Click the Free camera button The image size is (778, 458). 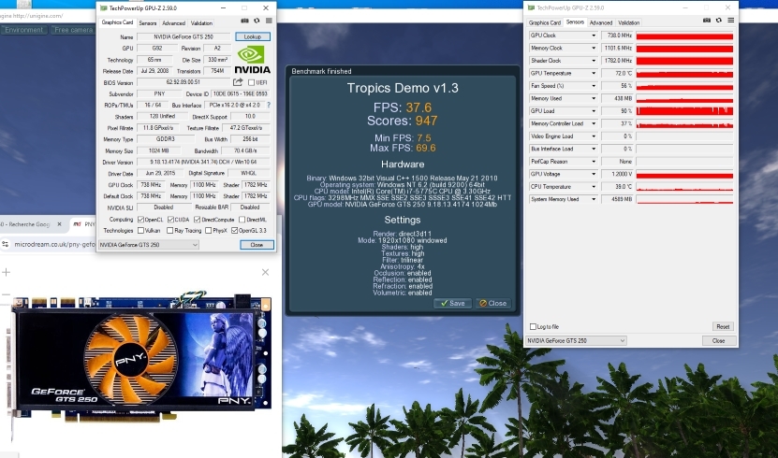coord(73,30)
